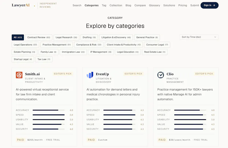The image size is (228, 148).
Task: Filter by Litigation & eDiscovery category
Action: pos(116,37)
